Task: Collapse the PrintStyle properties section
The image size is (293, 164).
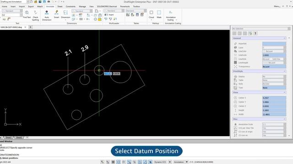Action: tap(284, 71)
